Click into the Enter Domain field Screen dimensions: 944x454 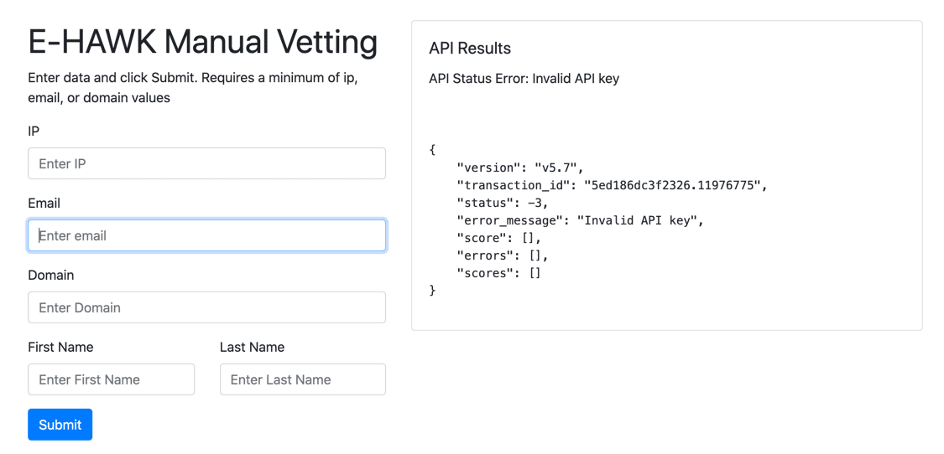pos(206,307)
